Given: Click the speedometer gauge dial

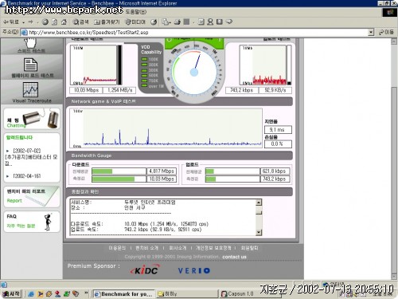Looking at the screenshot, I should pyautogui.click(x=194, y=72).
